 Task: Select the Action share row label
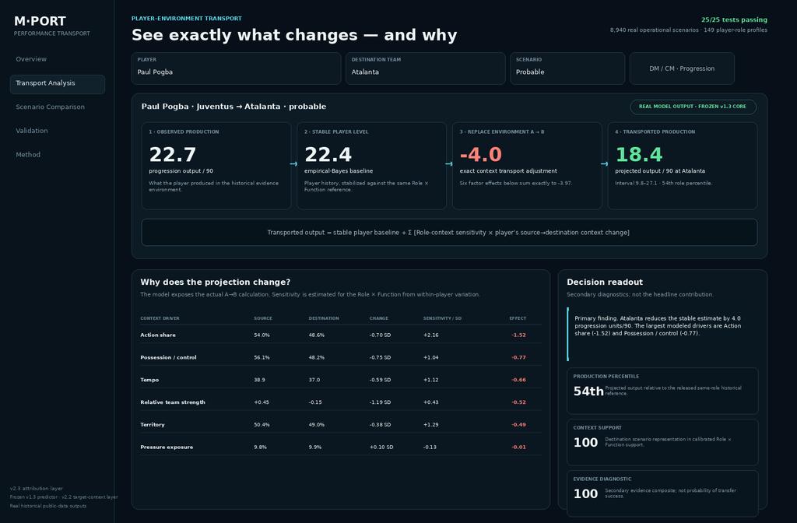pyautogui.click(x=158, y=335)
